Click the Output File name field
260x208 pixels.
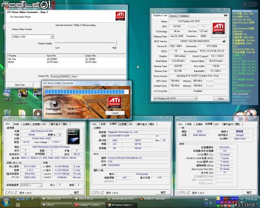tap(88, 76)
